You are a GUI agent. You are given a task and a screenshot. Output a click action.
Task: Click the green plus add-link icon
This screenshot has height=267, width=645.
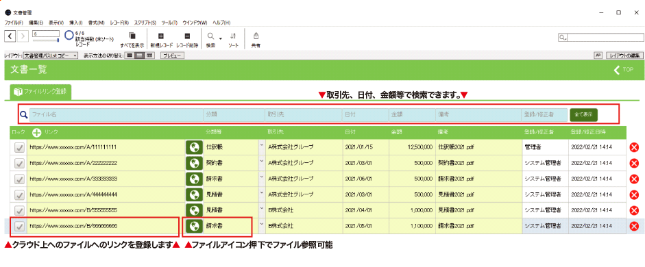click(37, 132)
